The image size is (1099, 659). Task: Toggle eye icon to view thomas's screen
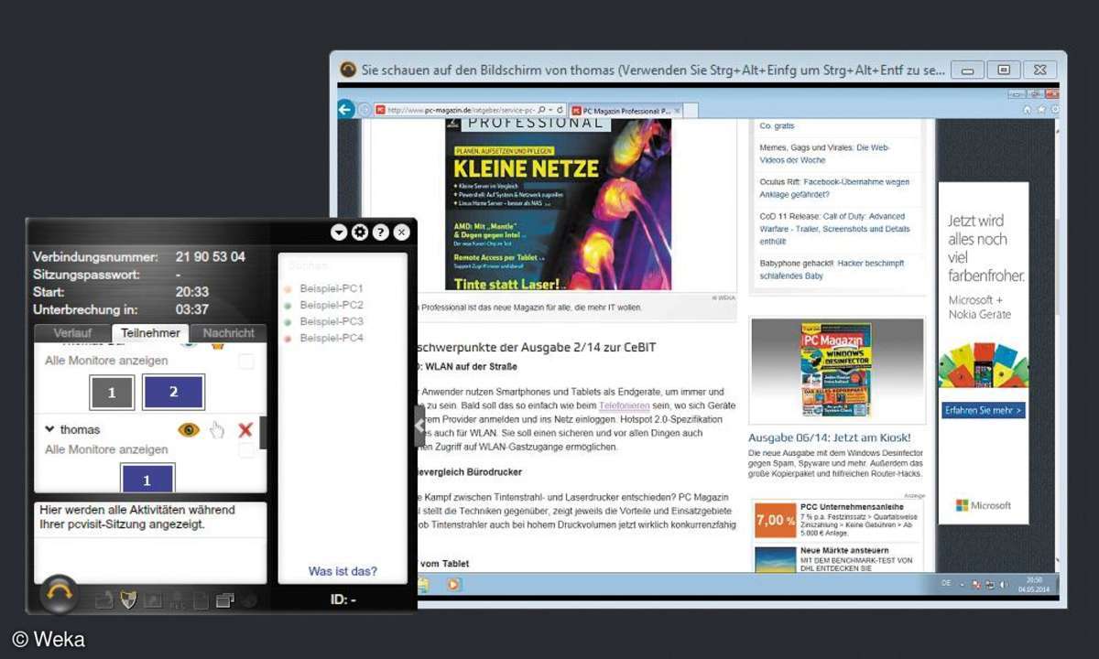coord(189,429)
